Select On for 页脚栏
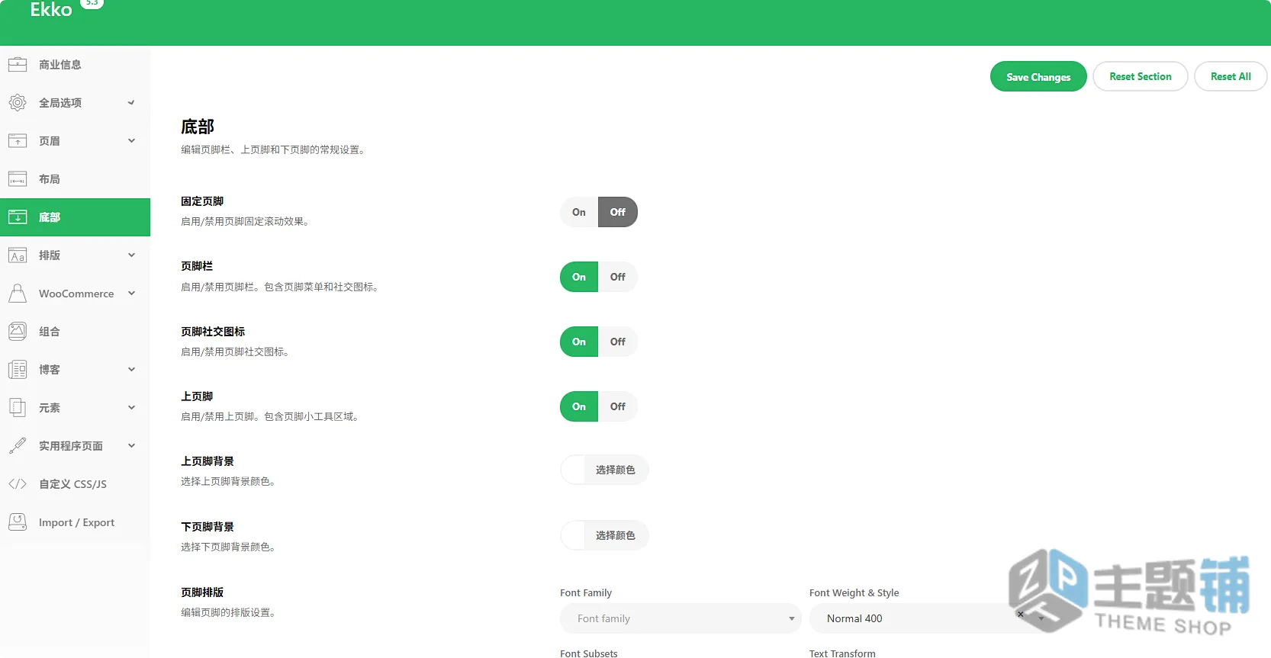Viewport: 1271px width, 658px height. (579, 277)
